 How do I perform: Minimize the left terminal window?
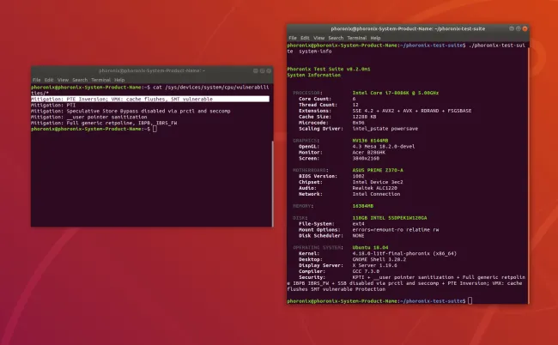tap(256, 70)
